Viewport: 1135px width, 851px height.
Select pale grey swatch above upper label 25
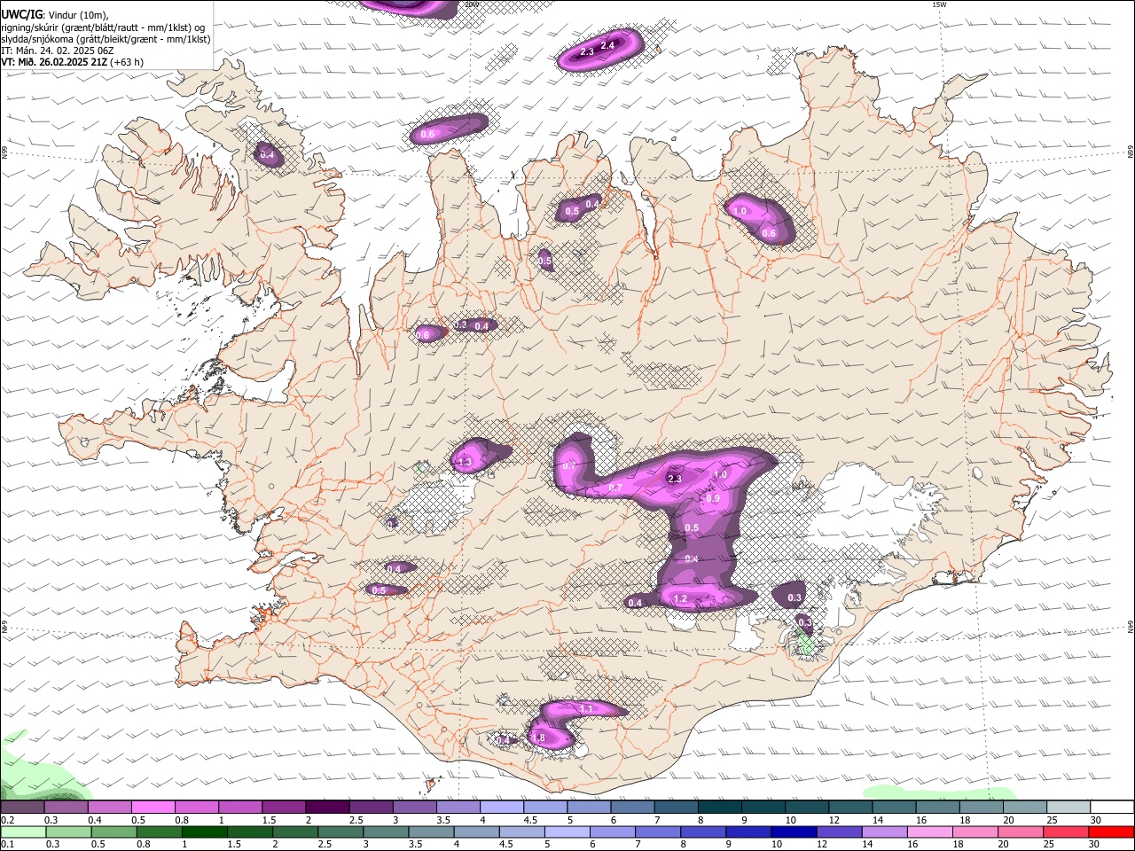tap(1068, 808)
